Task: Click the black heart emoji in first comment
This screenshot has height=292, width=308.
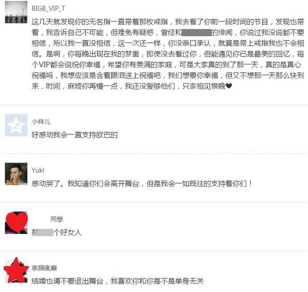Action: 229,86
